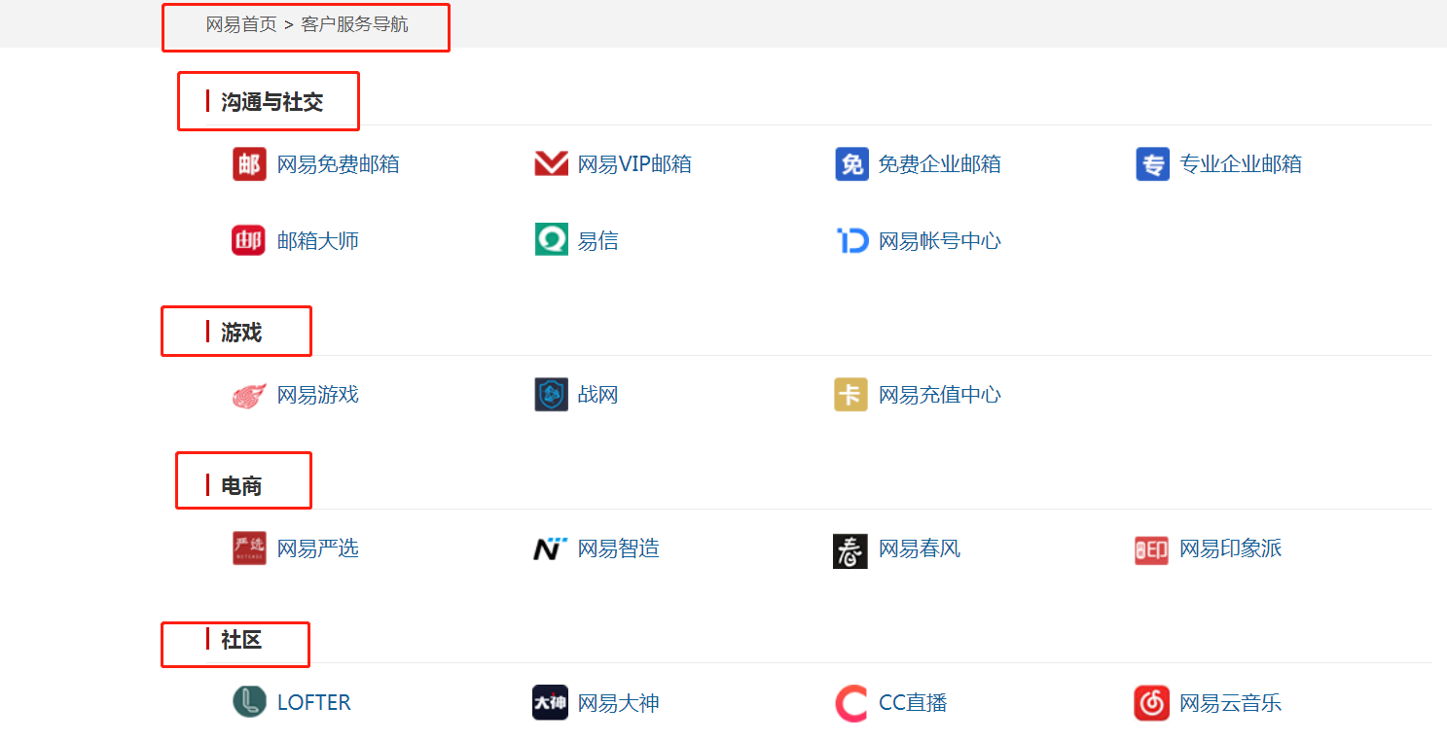Click the 免费企业邮箱 blue icon

(851, 164)
